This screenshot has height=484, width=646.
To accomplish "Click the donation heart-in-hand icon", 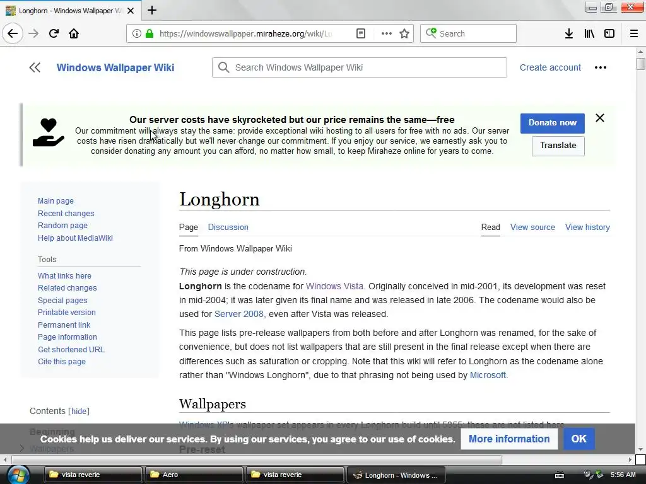I will 49,132.
